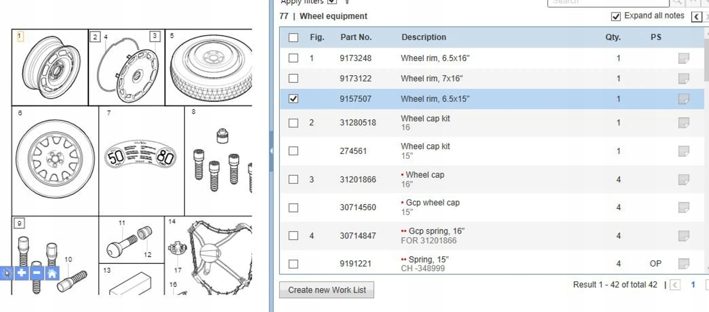709x312 pixels.
Task: Click the zoom in plus icon
Action: pyautogui.click(x=22, y=273)
